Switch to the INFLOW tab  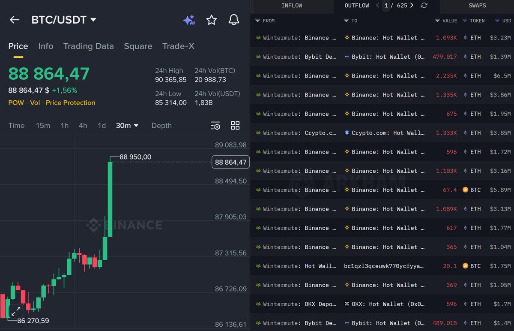(x=292, y=6)
